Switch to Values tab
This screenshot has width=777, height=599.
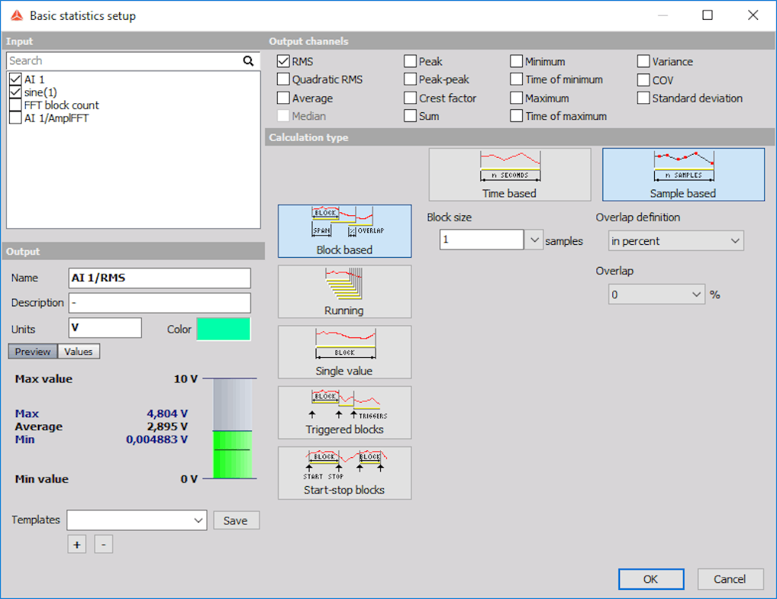pos(78,352)
